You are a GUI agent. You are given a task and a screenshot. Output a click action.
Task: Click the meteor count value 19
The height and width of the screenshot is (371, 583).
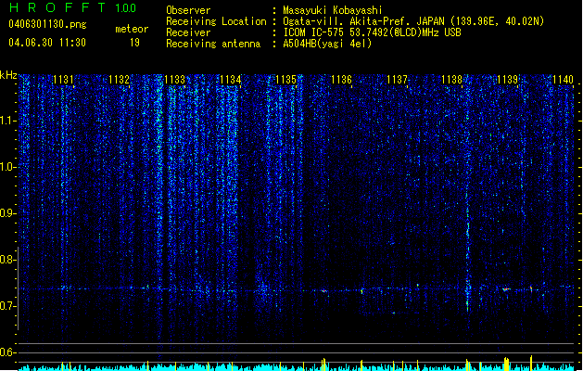pos(134,43)
